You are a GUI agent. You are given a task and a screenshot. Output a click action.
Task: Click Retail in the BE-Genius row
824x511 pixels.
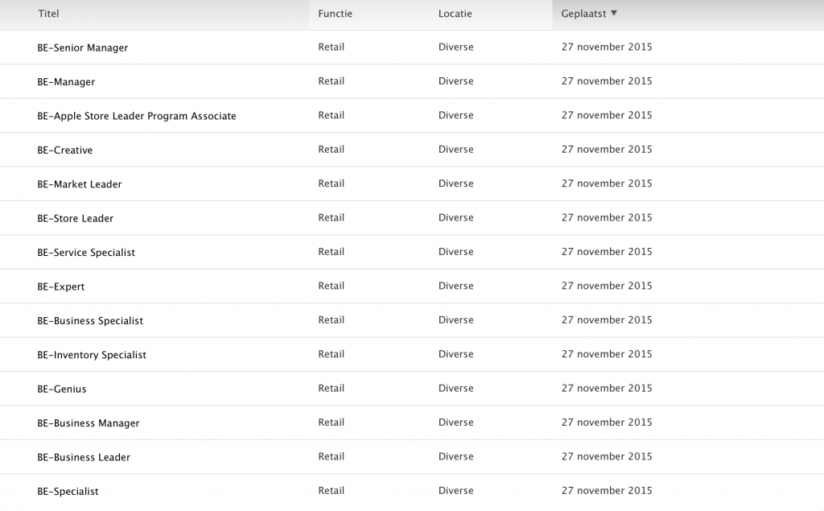(x=331, y=388)
